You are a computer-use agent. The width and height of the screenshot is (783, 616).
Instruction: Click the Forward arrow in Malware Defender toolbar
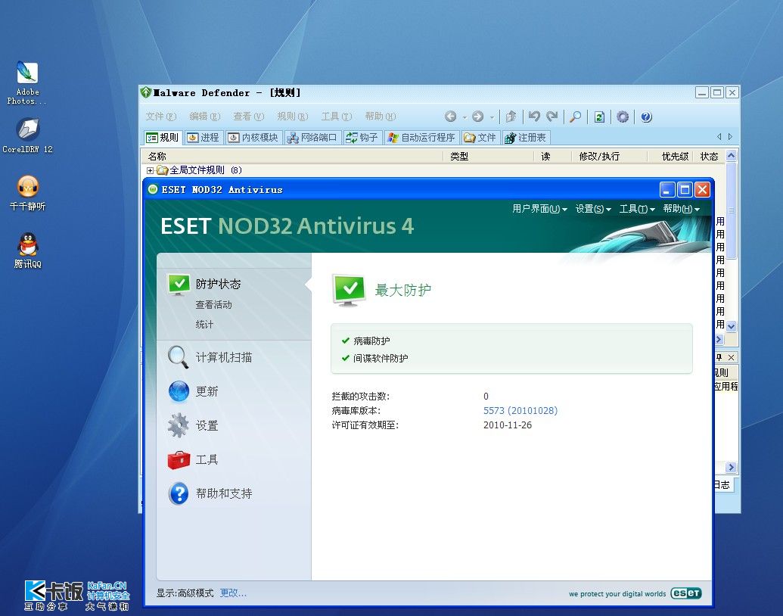pos(478,117)
